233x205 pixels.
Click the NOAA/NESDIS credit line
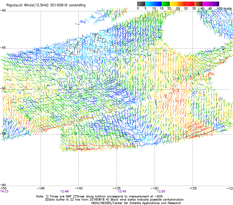pyautogui.click(x=136, y=203)
